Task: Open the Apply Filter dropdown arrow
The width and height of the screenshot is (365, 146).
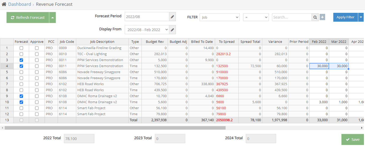Action: coord(362,17)
